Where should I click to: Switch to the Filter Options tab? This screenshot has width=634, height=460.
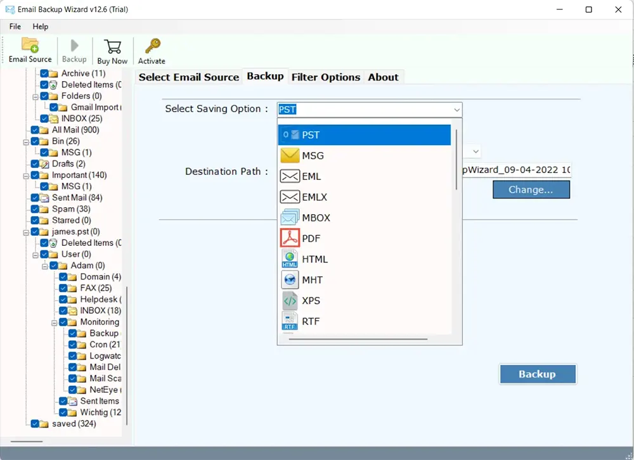325,77
